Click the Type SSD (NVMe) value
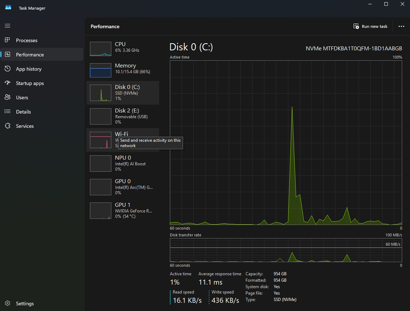Viewport: 410px width, 311px height. 285,300
